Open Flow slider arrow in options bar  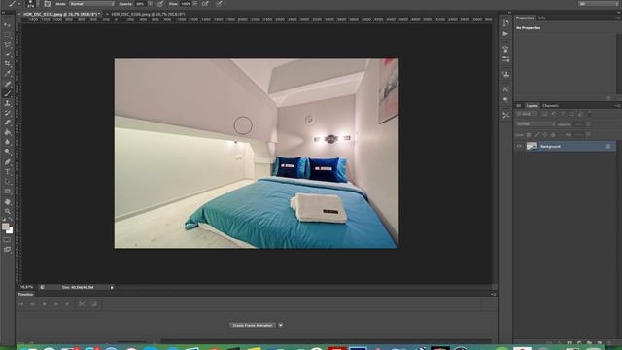[x=194, y=4]
